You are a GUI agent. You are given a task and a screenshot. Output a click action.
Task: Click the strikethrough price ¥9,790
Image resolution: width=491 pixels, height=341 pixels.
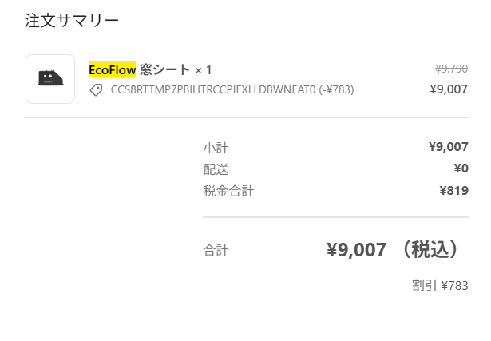click(x=452, y=69)
